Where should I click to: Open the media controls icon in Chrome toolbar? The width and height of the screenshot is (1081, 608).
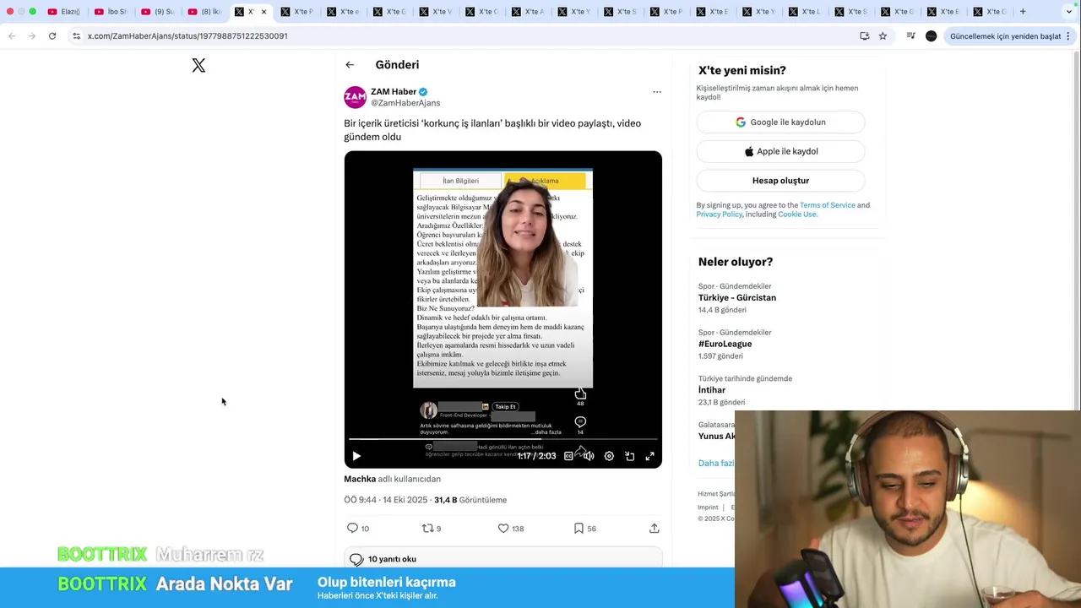click(910, 36)
